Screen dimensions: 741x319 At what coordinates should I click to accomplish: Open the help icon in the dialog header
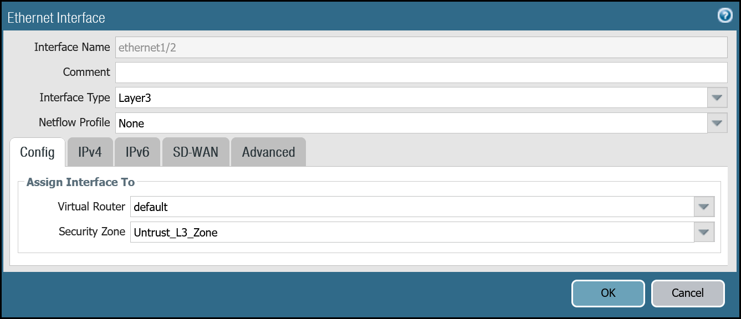724,16
